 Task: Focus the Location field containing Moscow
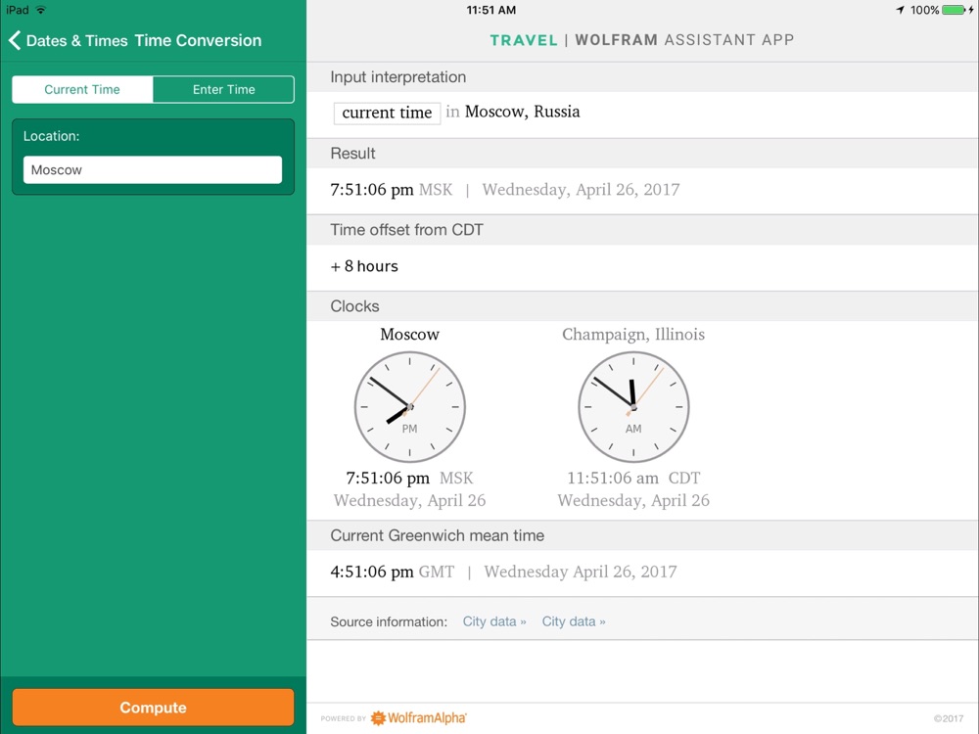[153, 169]
